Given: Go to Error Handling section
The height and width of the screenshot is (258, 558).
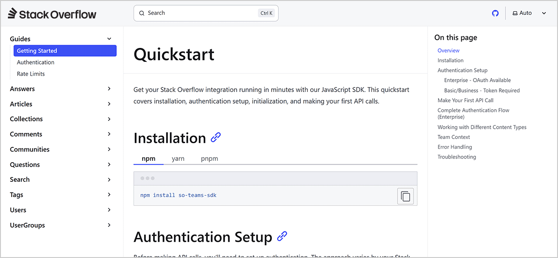Looking at the screenshot, I should (x=454, y=147).
